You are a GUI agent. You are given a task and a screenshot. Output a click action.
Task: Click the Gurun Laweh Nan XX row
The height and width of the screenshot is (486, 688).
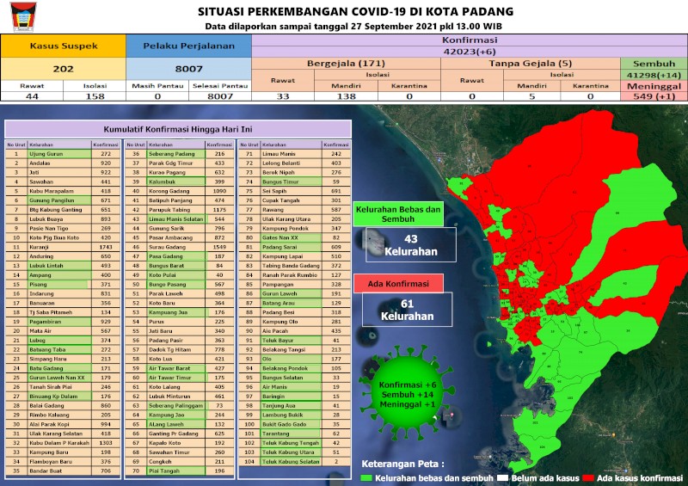63,378
